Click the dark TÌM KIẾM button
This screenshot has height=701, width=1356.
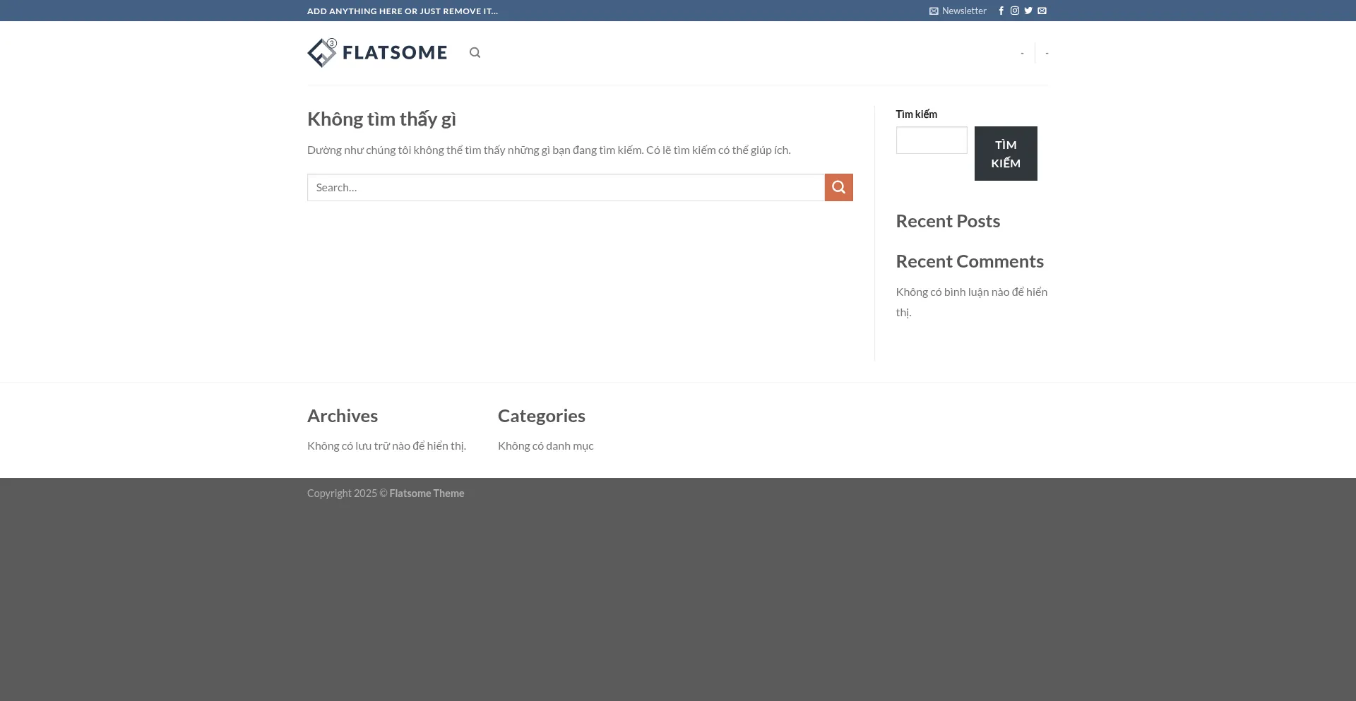[1005, 153]
